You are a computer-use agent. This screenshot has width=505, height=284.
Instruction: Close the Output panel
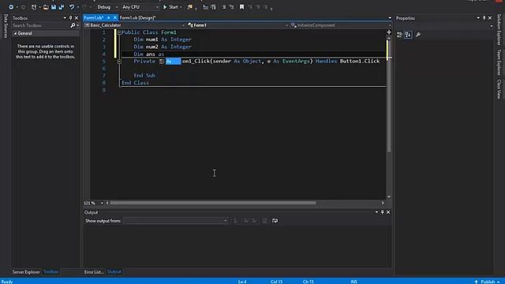388,212
